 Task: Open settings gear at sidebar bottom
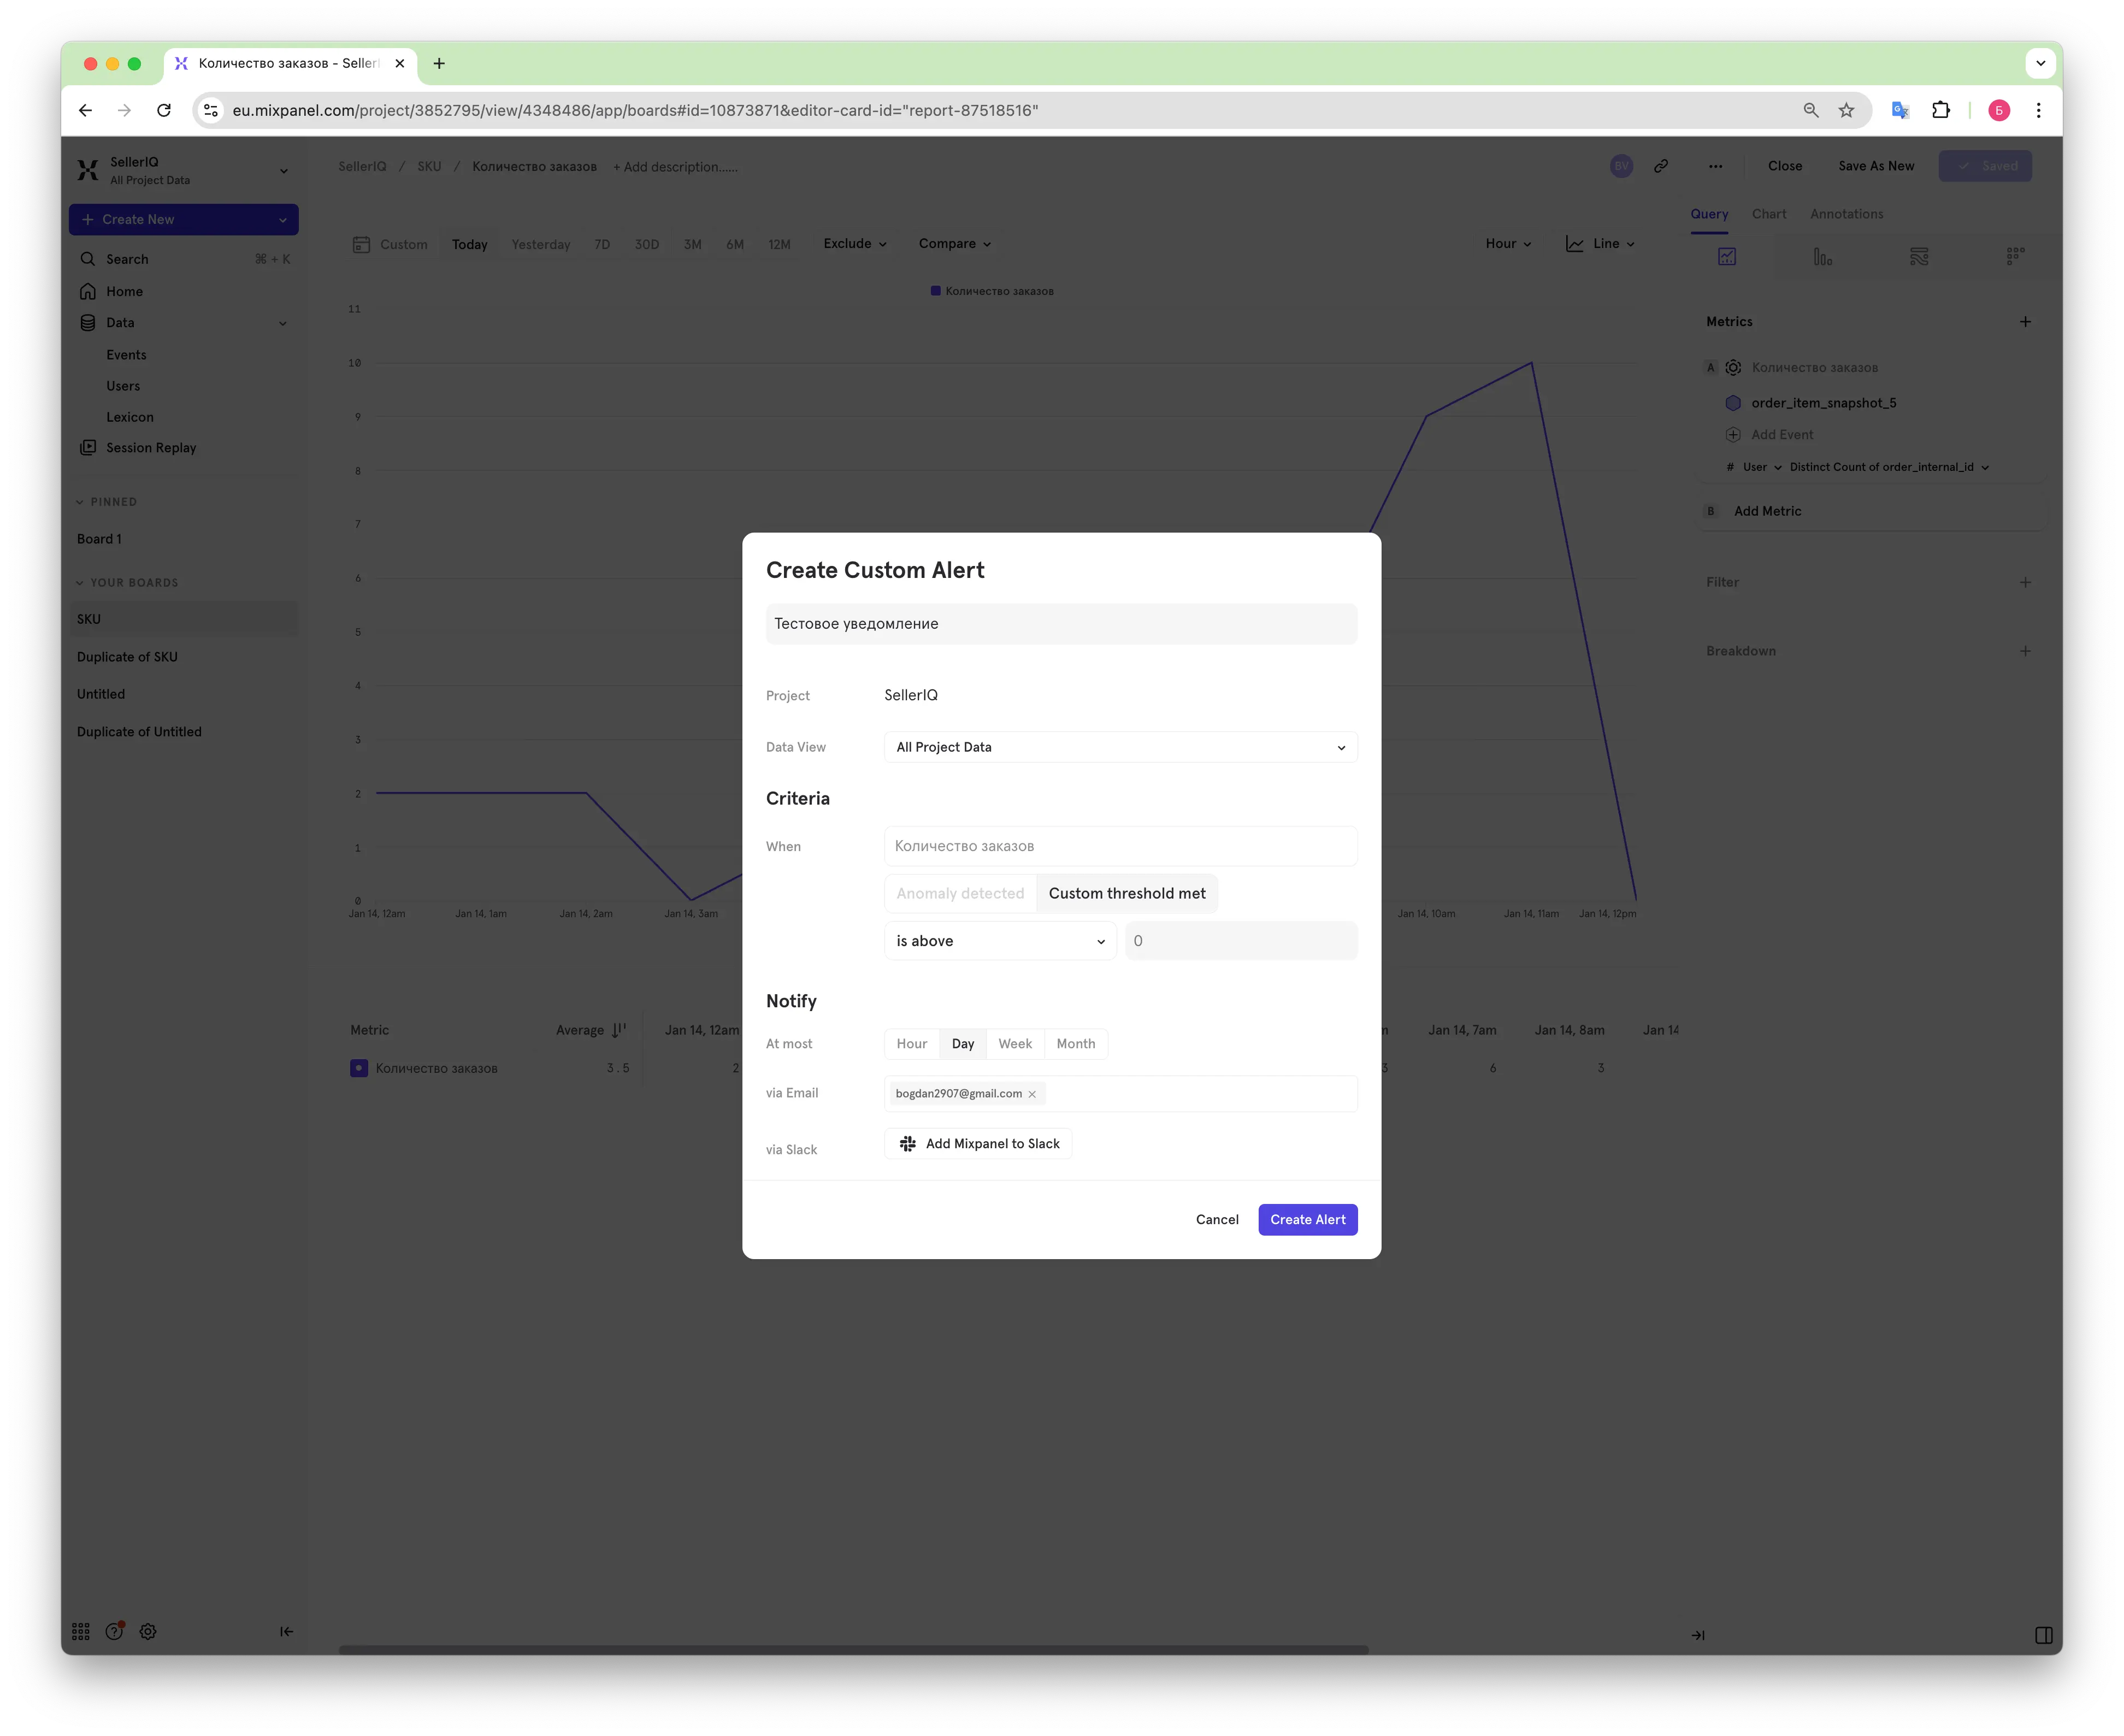(148, 1631)
